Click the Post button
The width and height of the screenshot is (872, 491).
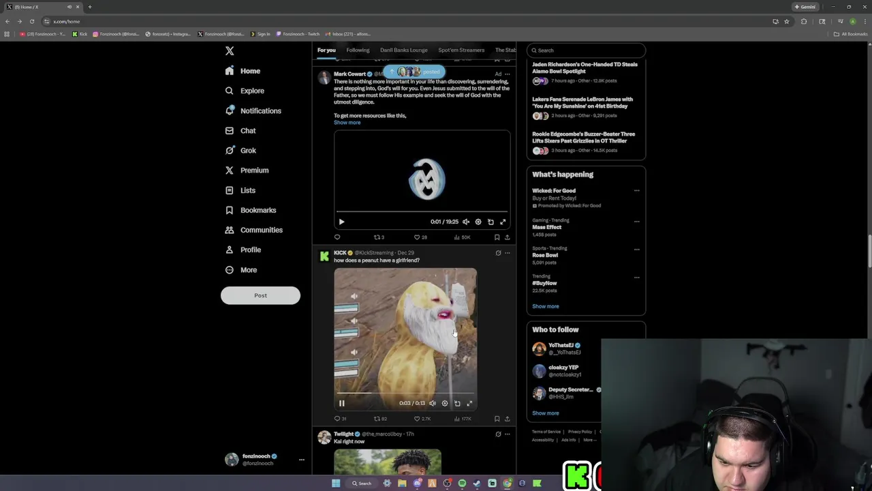click(260, 295)
